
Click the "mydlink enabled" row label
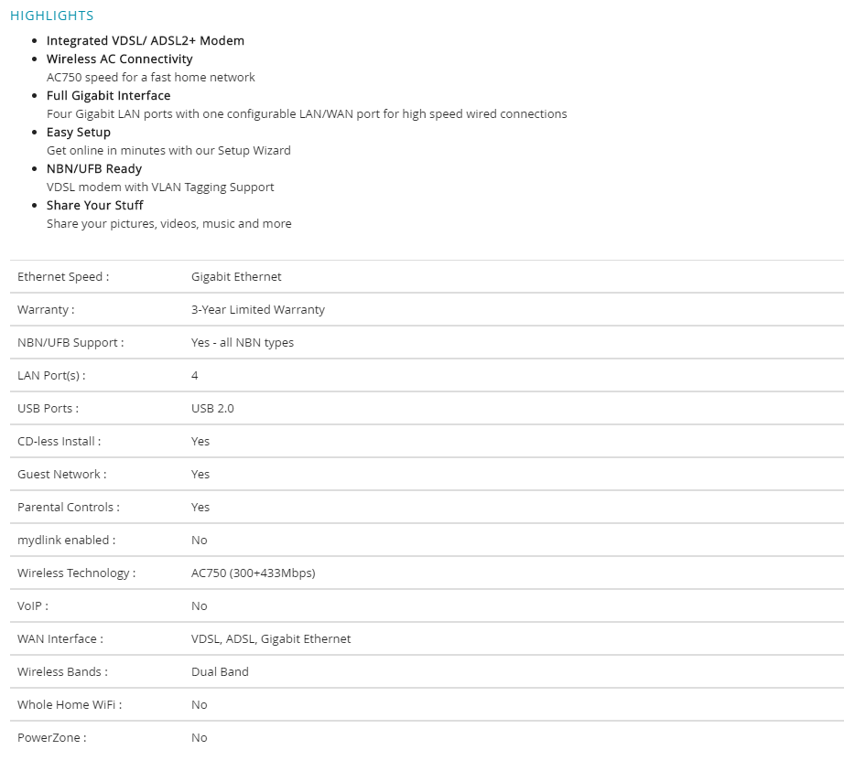(x=67, y=540)
